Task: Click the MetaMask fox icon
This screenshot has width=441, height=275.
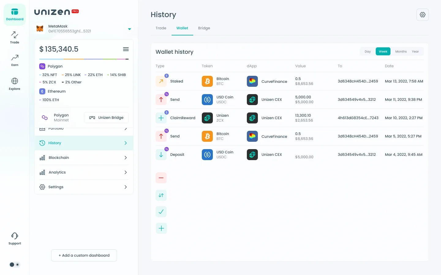Action: [x=40, y=29]
